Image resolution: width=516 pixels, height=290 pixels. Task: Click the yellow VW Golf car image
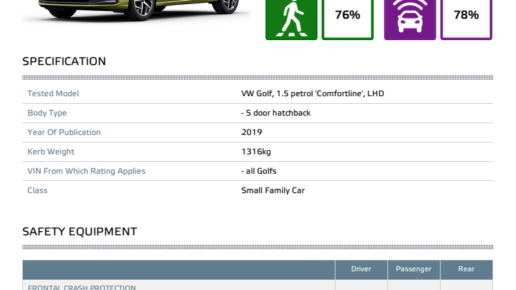click(136, 10)
